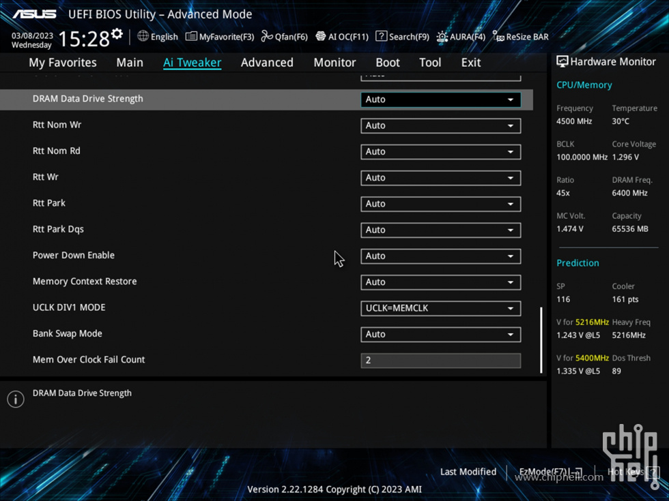669x501 pixels.
Task: Click AI OC(F11) label
Action: click(x=348, y=37)
